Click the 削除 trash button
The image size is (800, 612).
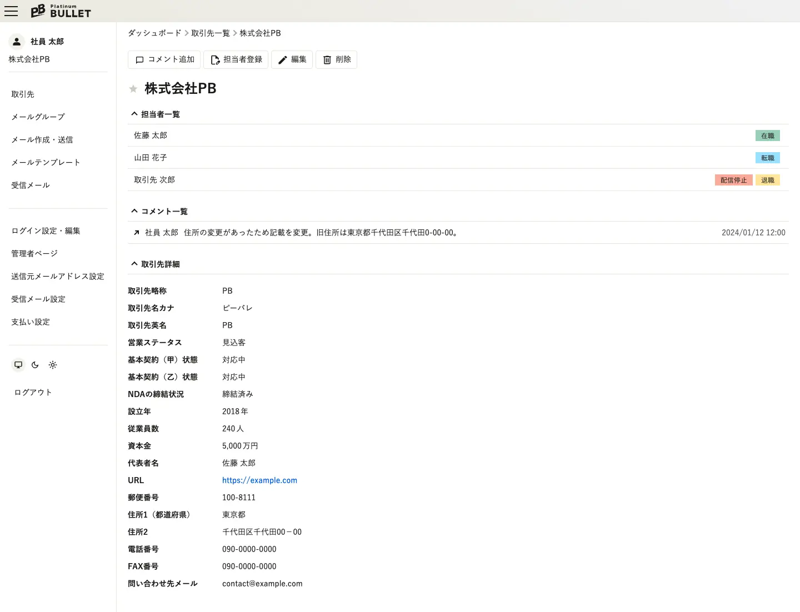336,59
